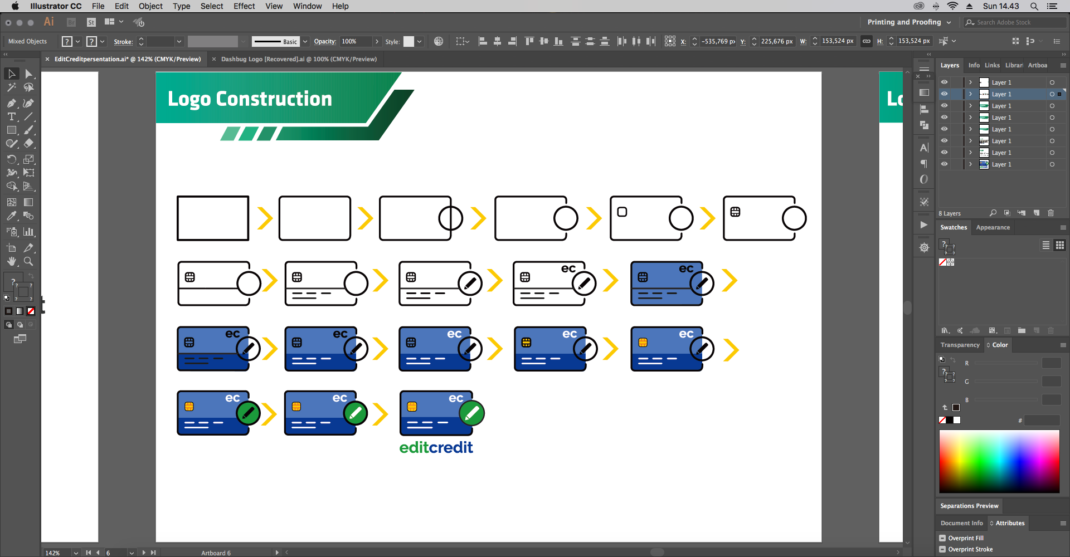This screenshot has height=557, width=1070.
Task: Open the Layers panel flyout menu
Action: 1063,65
